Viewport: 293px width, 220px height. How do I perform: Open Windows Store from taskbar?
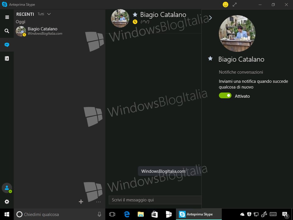[155, 215]
